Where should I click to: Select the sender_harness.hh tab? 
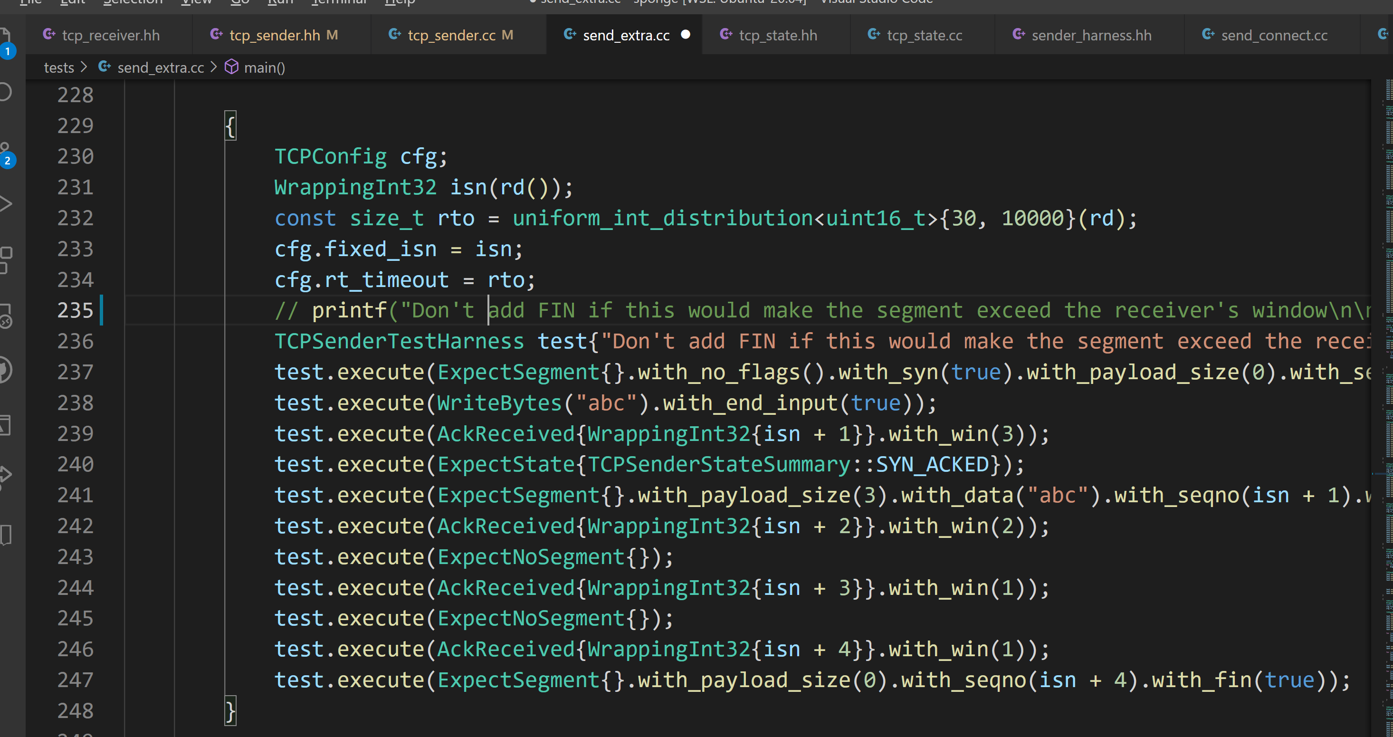(x=1091, y=36)
